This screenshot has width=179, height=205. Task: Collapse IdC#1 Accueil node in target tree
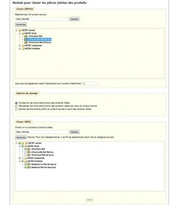point(16,143)
